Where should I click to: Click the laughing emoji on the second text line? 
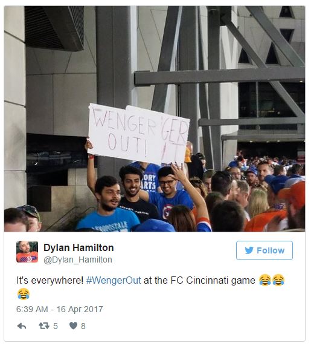coord(24,294)
